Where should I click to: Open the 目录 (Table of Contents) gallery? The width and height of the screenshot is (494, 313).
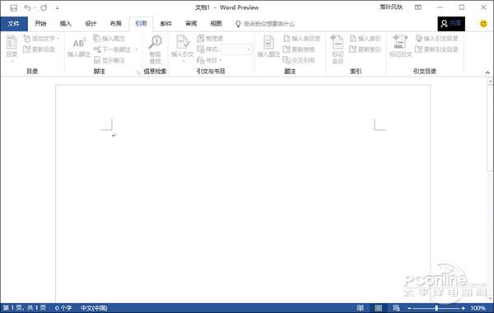pos(12,49)
